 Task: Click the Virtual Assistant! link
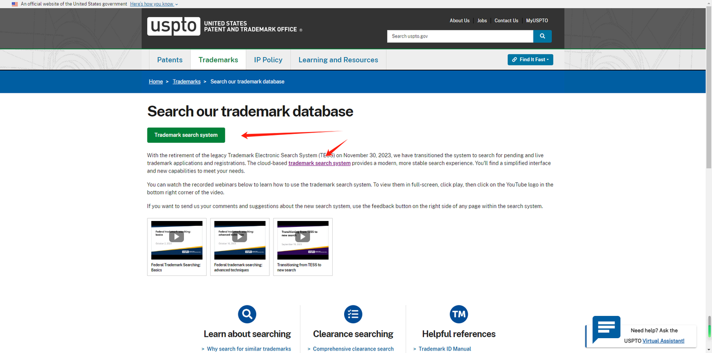pyautogui.click(x=664, y=341)
